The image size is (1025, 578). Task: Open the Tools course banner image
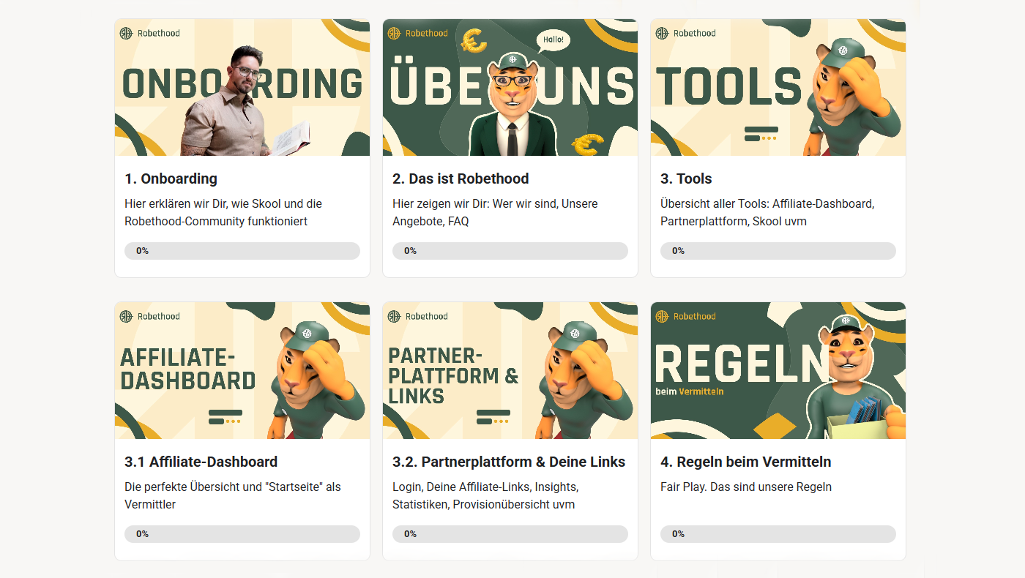[x=778, y=87]
